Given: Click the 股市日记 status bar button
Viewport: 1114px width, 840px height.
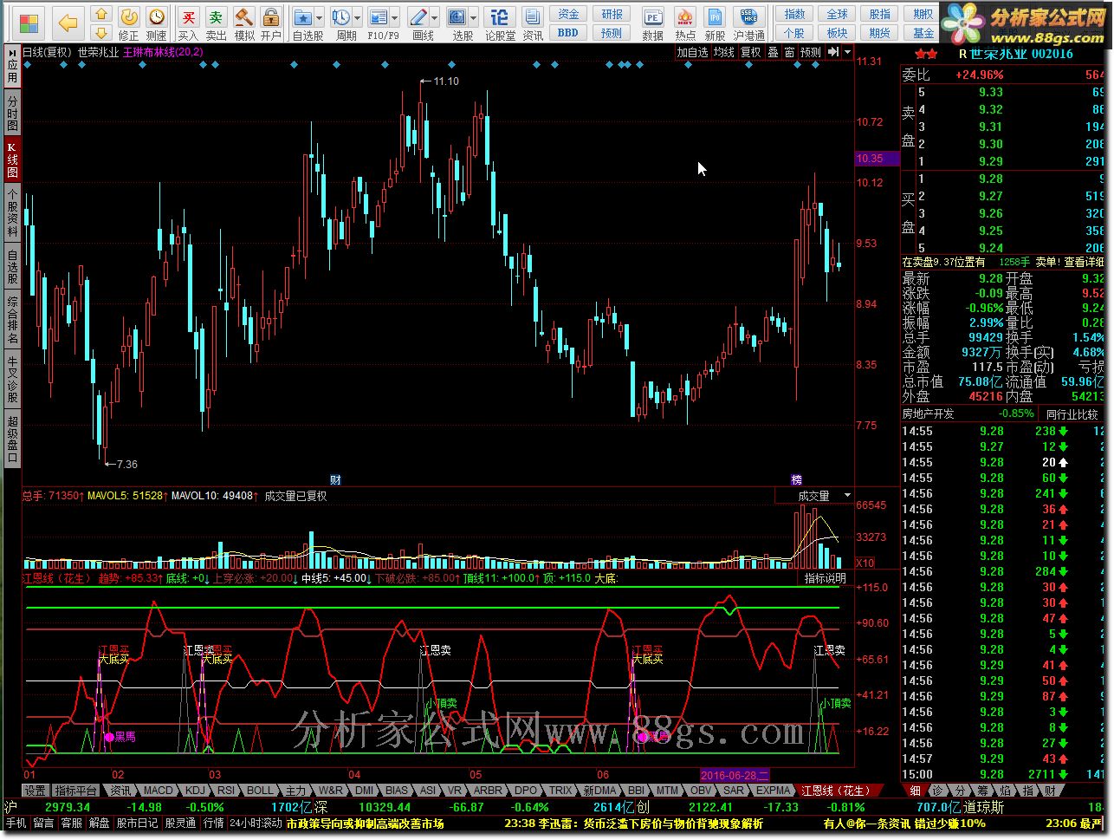Looking at the screenshot, I should coord(138,824).
